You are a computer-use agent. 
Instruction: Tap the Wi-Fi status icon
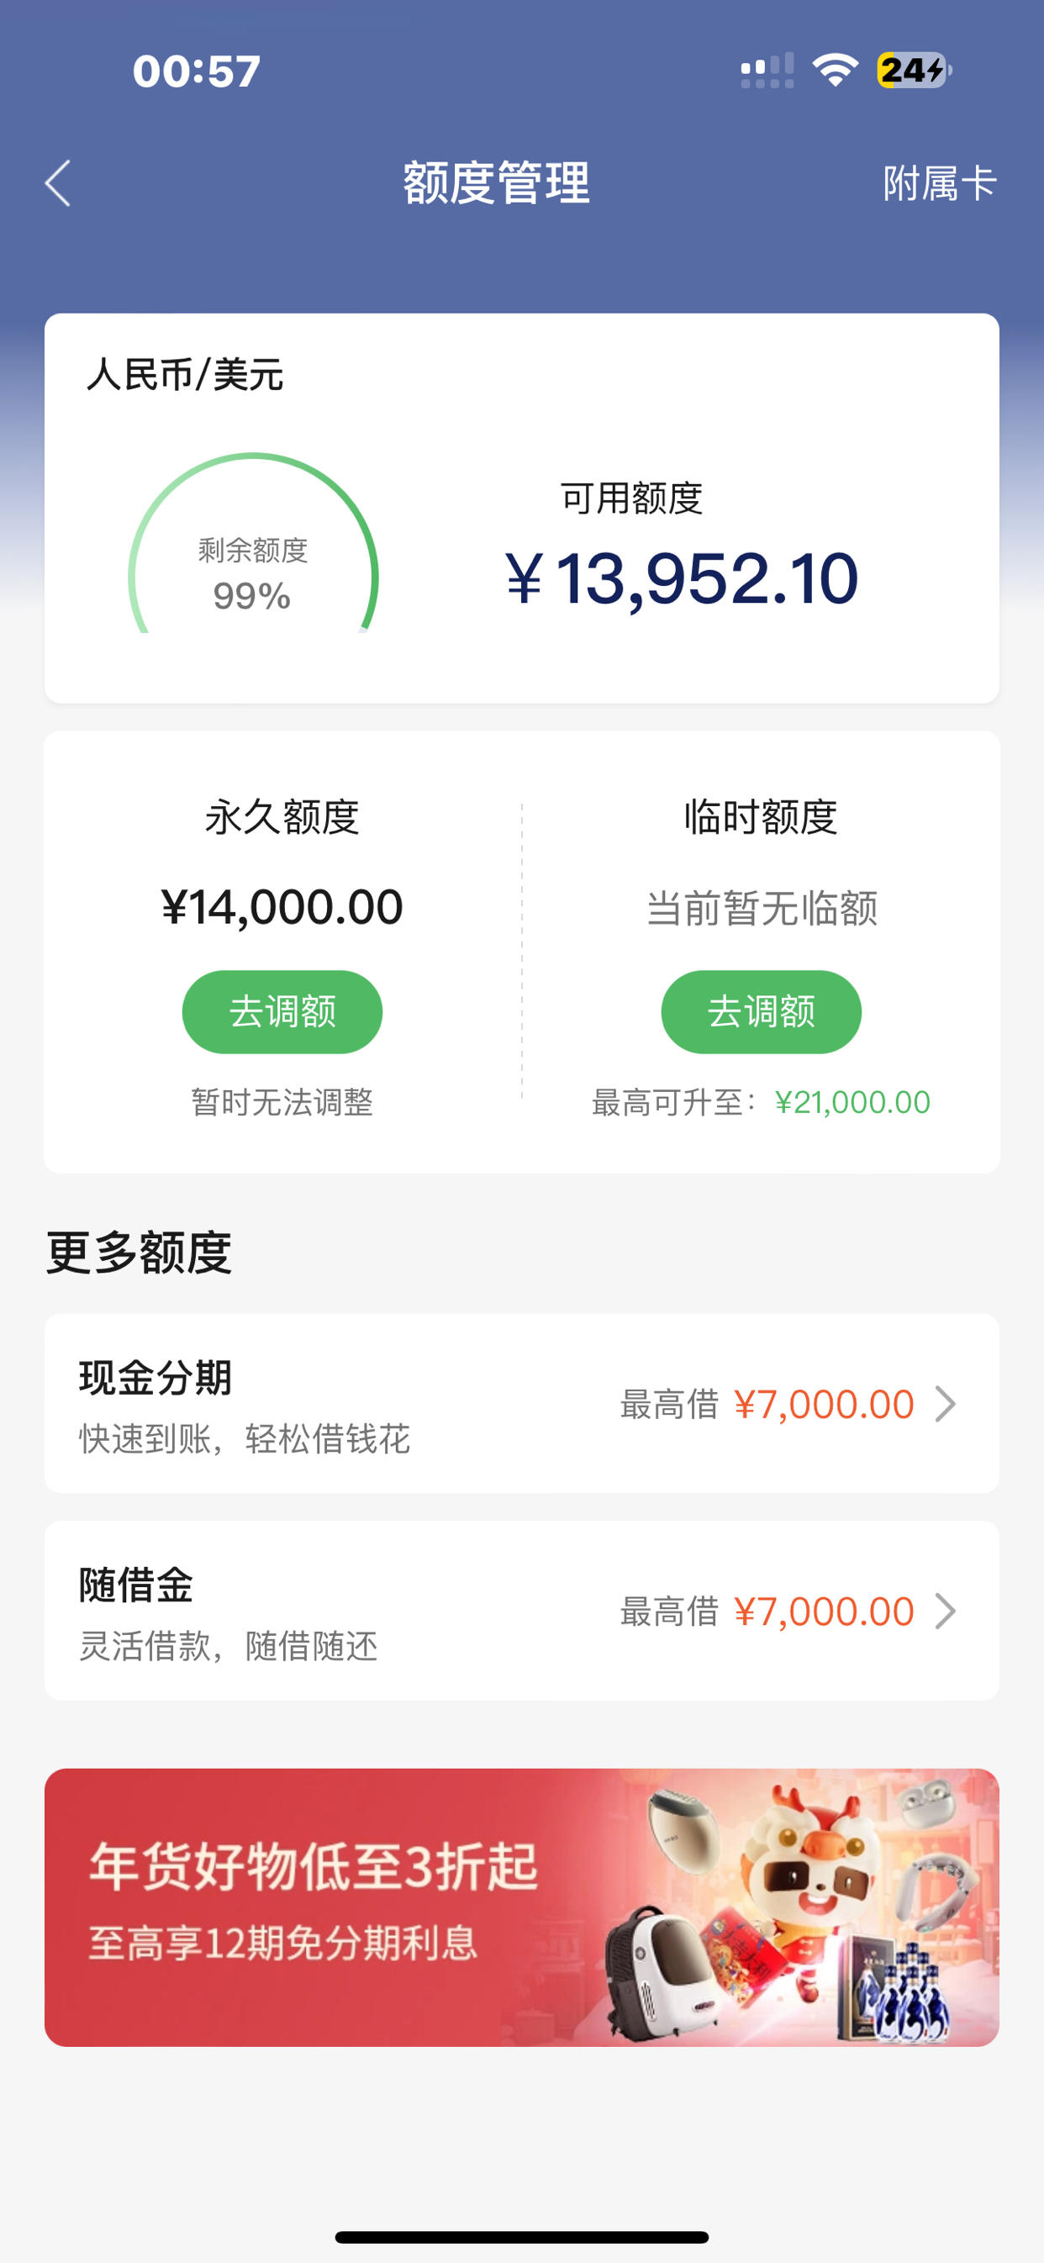click(835, 70)
